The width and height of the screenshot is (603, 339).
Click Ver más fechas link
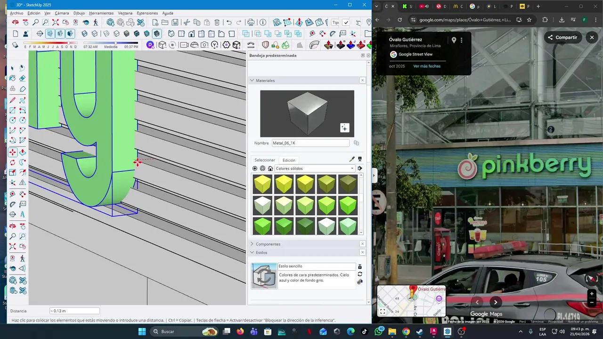tap(427, 66)
